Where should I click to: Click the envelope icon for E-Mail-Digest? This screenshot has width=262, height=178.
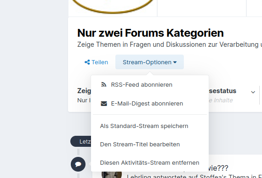coord(104,104)
